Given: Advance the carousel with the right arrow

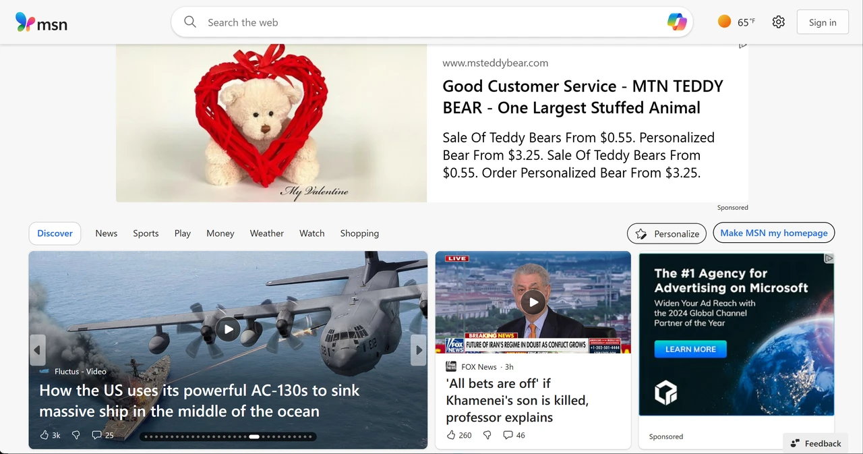Looking at the screenshot, I should [x=418, y=350].
